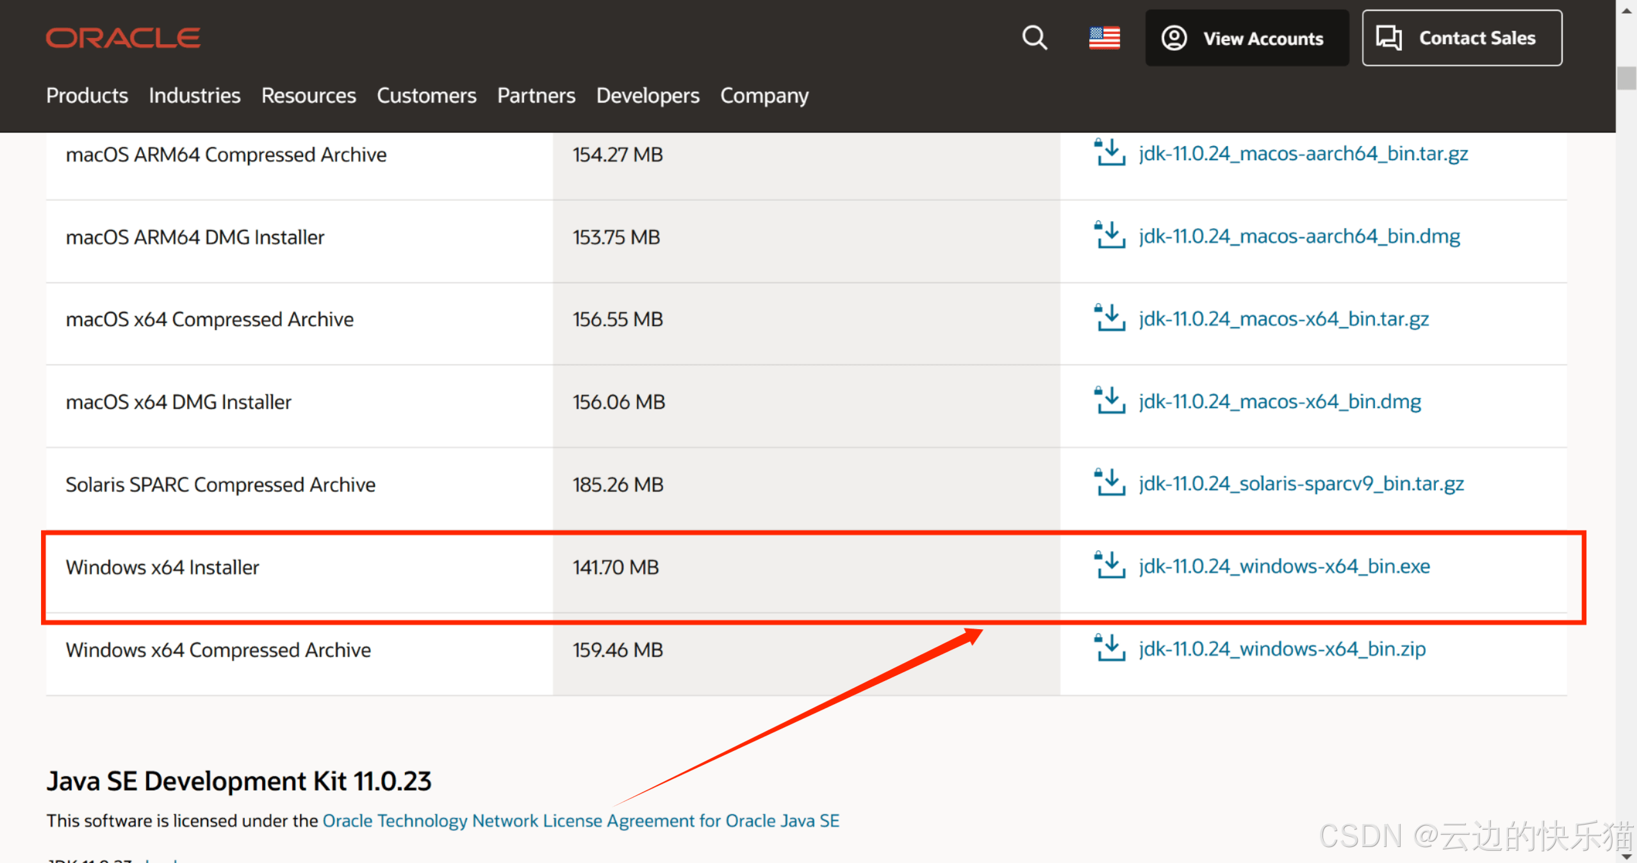Open the Developers menu
The image size is (1637, 863).
(647, 95)
